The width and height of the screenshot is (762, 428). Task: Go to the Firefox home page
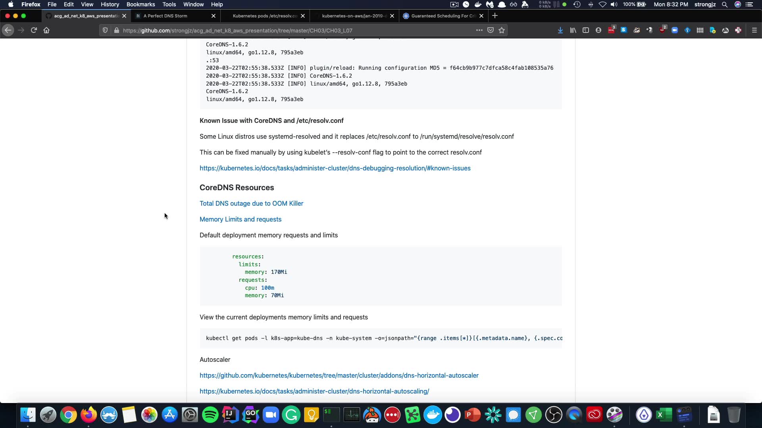click(46, 30)
